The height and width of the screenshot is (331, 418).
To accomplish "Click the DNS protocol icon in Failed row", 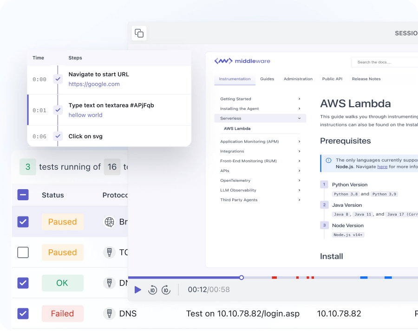I will (x=109, y=314).
